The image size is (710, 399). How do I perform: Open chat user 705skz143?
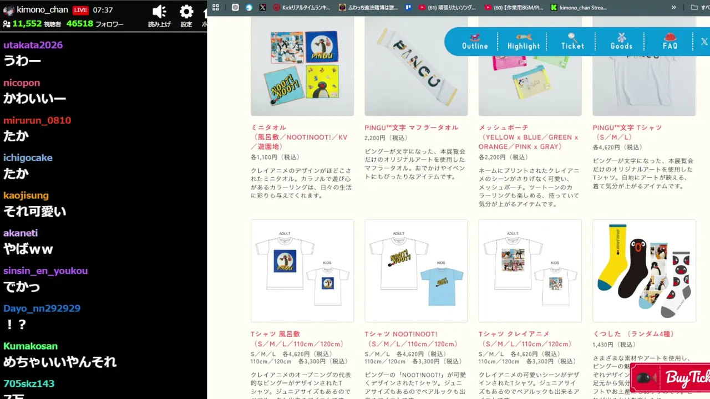coord(29,384)
